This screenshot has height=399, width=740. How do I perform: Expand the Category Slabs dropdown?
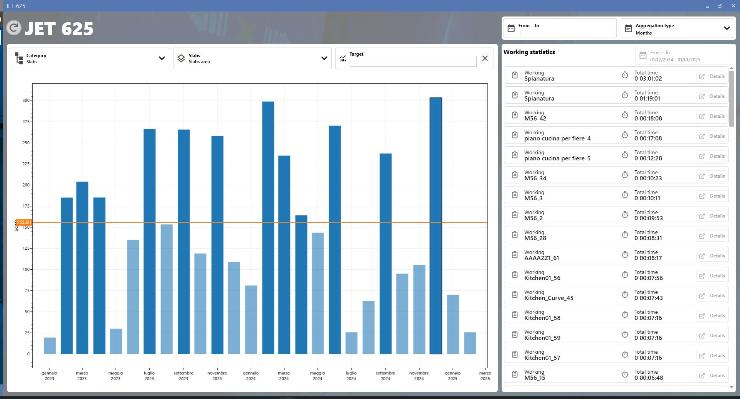tap(162, 58)
